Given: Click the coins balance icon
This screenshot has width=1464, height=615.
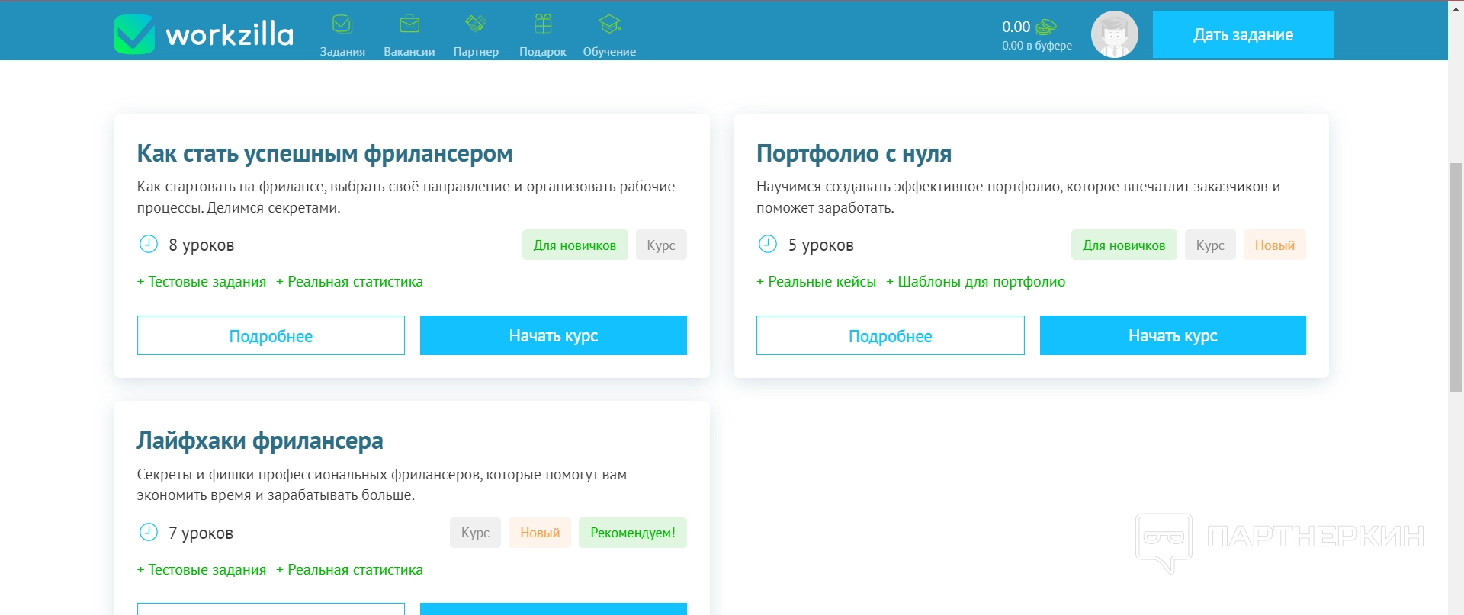Looking at the screenshot, I should [1046, 27].
